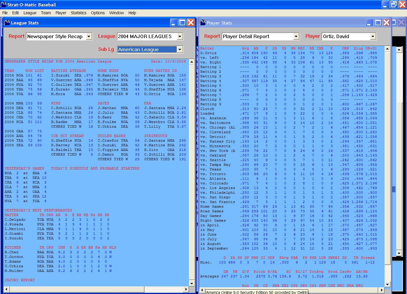This screenshot has height=294, width=407.
Task: Click the BATTING AVERAGE heading
Action: (69, 71)
